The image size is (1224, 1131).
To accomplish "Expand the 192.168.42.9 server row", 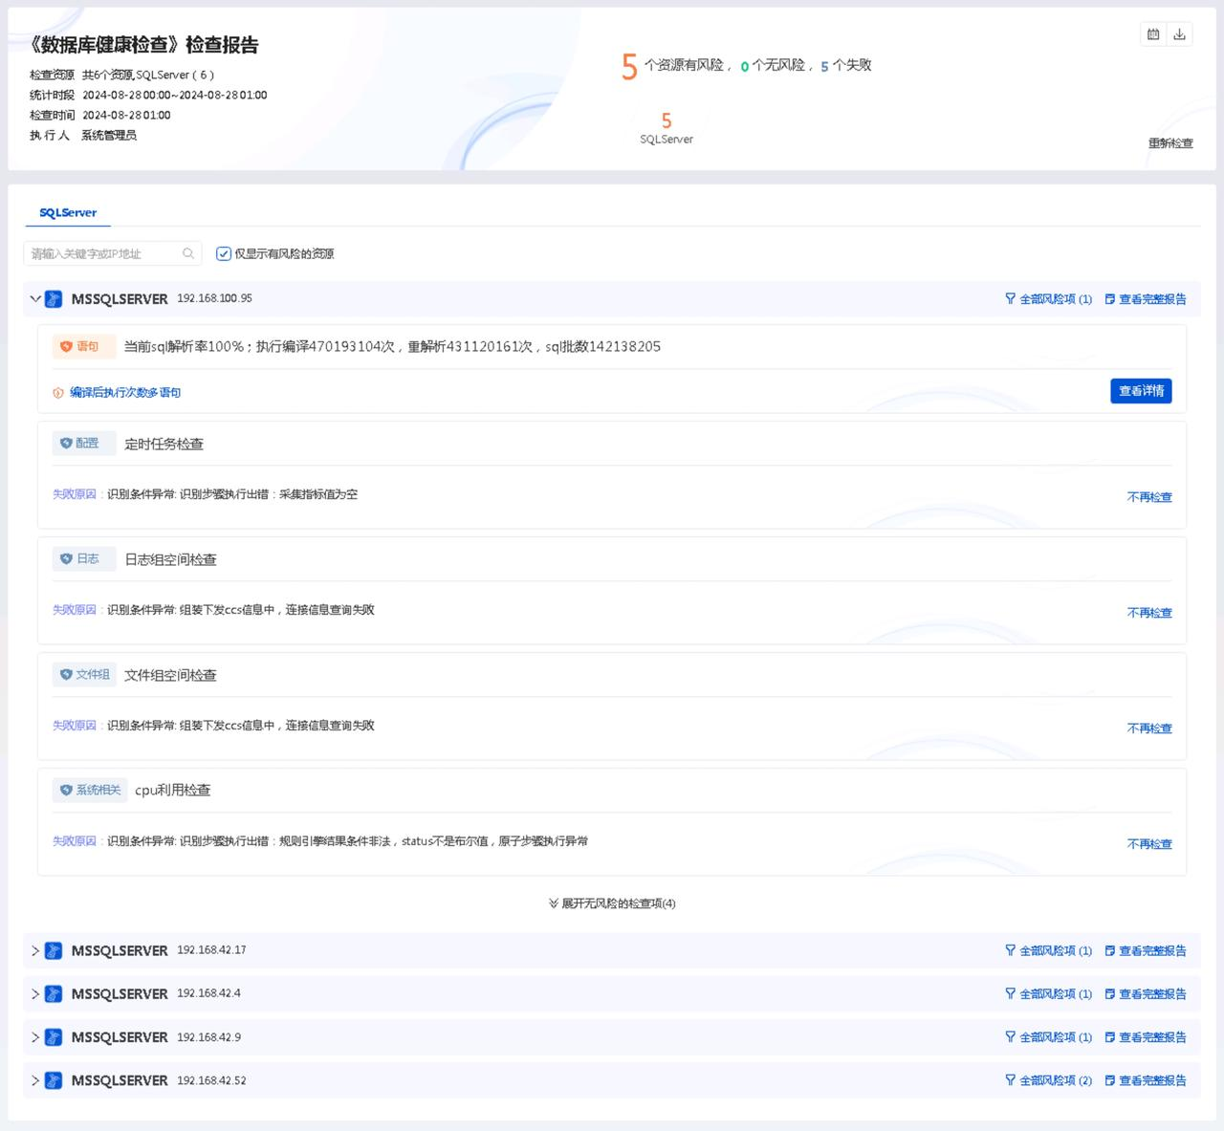I will click(x=35, y=1037).
